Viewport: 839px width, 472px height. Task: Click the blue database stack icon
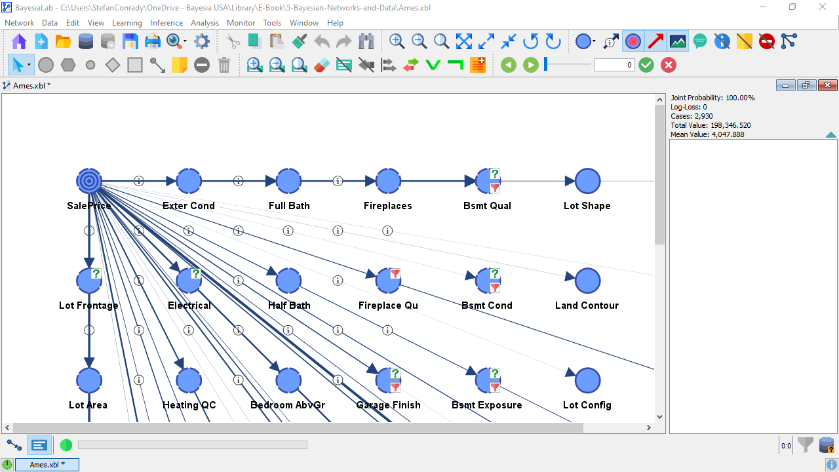point(85,42)
